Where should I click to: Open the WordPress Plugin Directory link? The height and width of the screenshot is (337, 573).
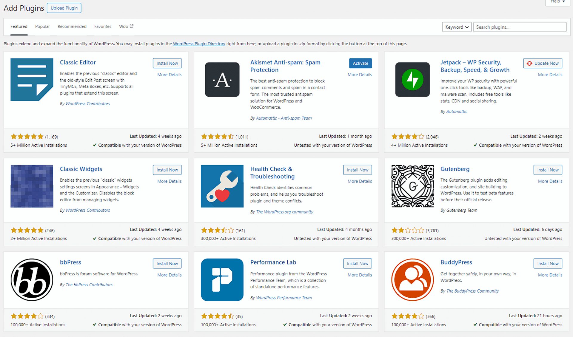tap(199, 44)
